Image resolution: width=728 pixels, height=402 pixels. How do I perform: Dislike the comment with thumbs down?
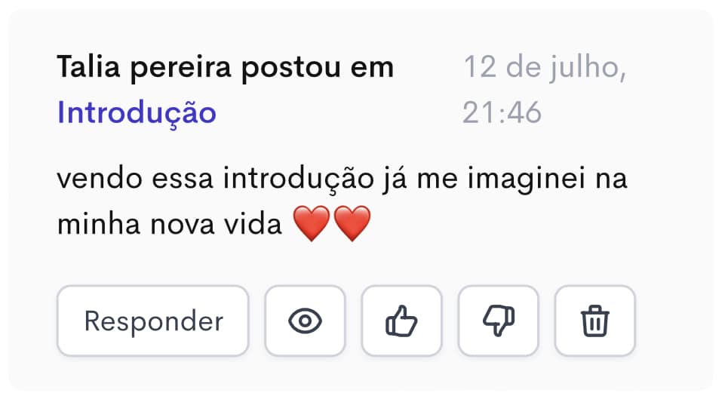pyautogui.click(x=498, y=321)
